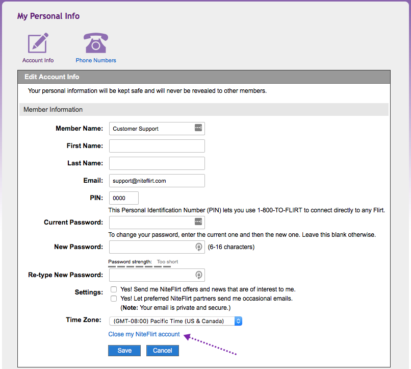Click the '(6-16 characters)' hint text
Viewport: 411px width, 369px height.
click(231, 247)
